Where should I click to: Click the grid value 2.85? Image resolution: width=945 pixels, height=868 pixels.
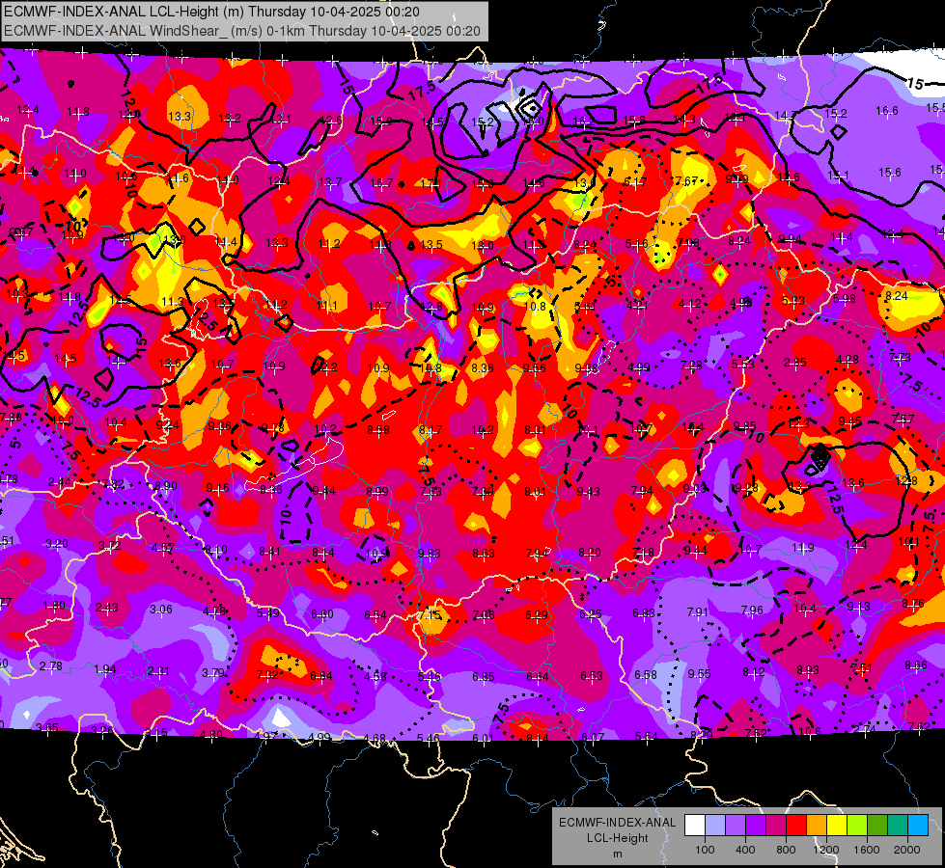795,362
